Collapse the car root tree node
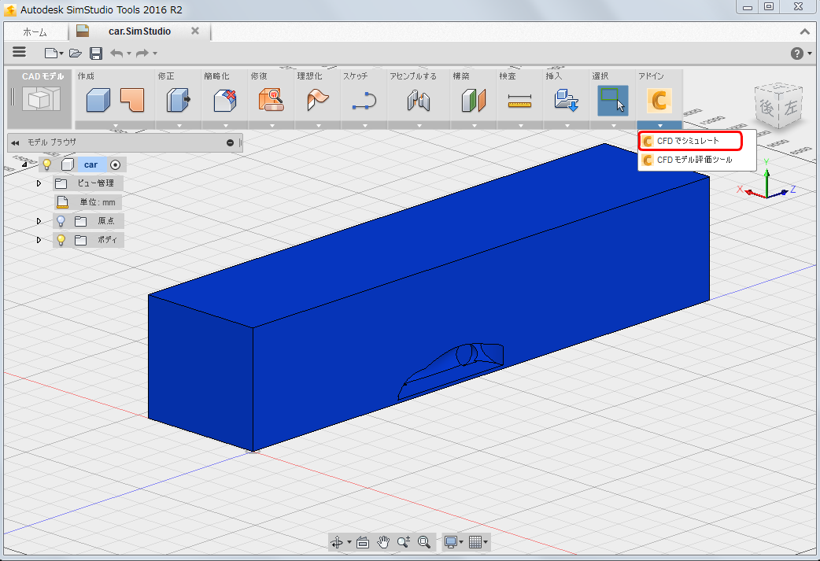 click(24, 164)
